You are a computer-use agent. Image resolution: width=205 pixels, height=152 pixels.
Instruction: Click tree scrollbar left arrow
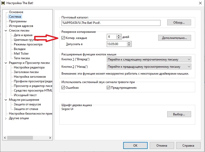point(5,138)
